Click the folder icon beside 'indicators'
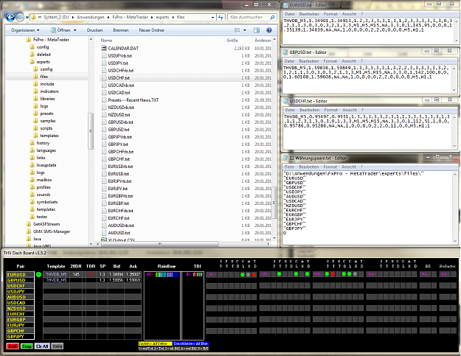Viewport: 461px width, 356px height. tap(36, 91)
